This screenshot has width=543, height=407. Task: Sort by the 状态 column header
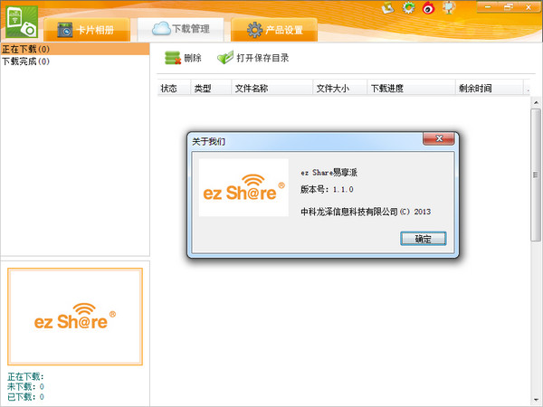coord(174,89)
